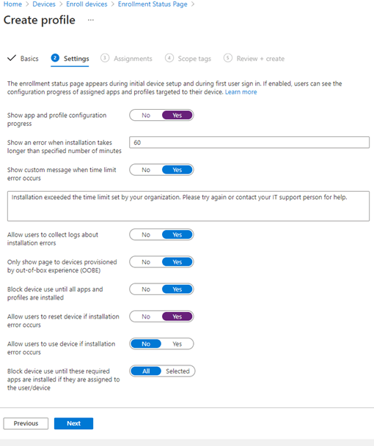
Task: Go to Enrollment Status Page breadcrumb
Action: click(x=153, y=4)
